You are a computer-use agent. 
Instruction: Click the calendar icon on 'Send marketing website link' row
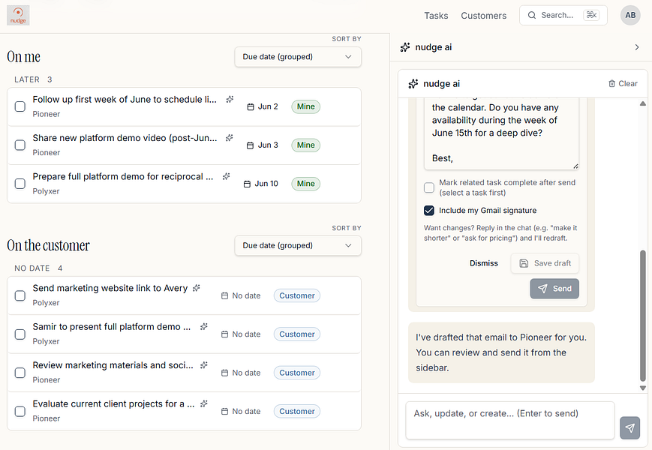click(x=224, y=295)
